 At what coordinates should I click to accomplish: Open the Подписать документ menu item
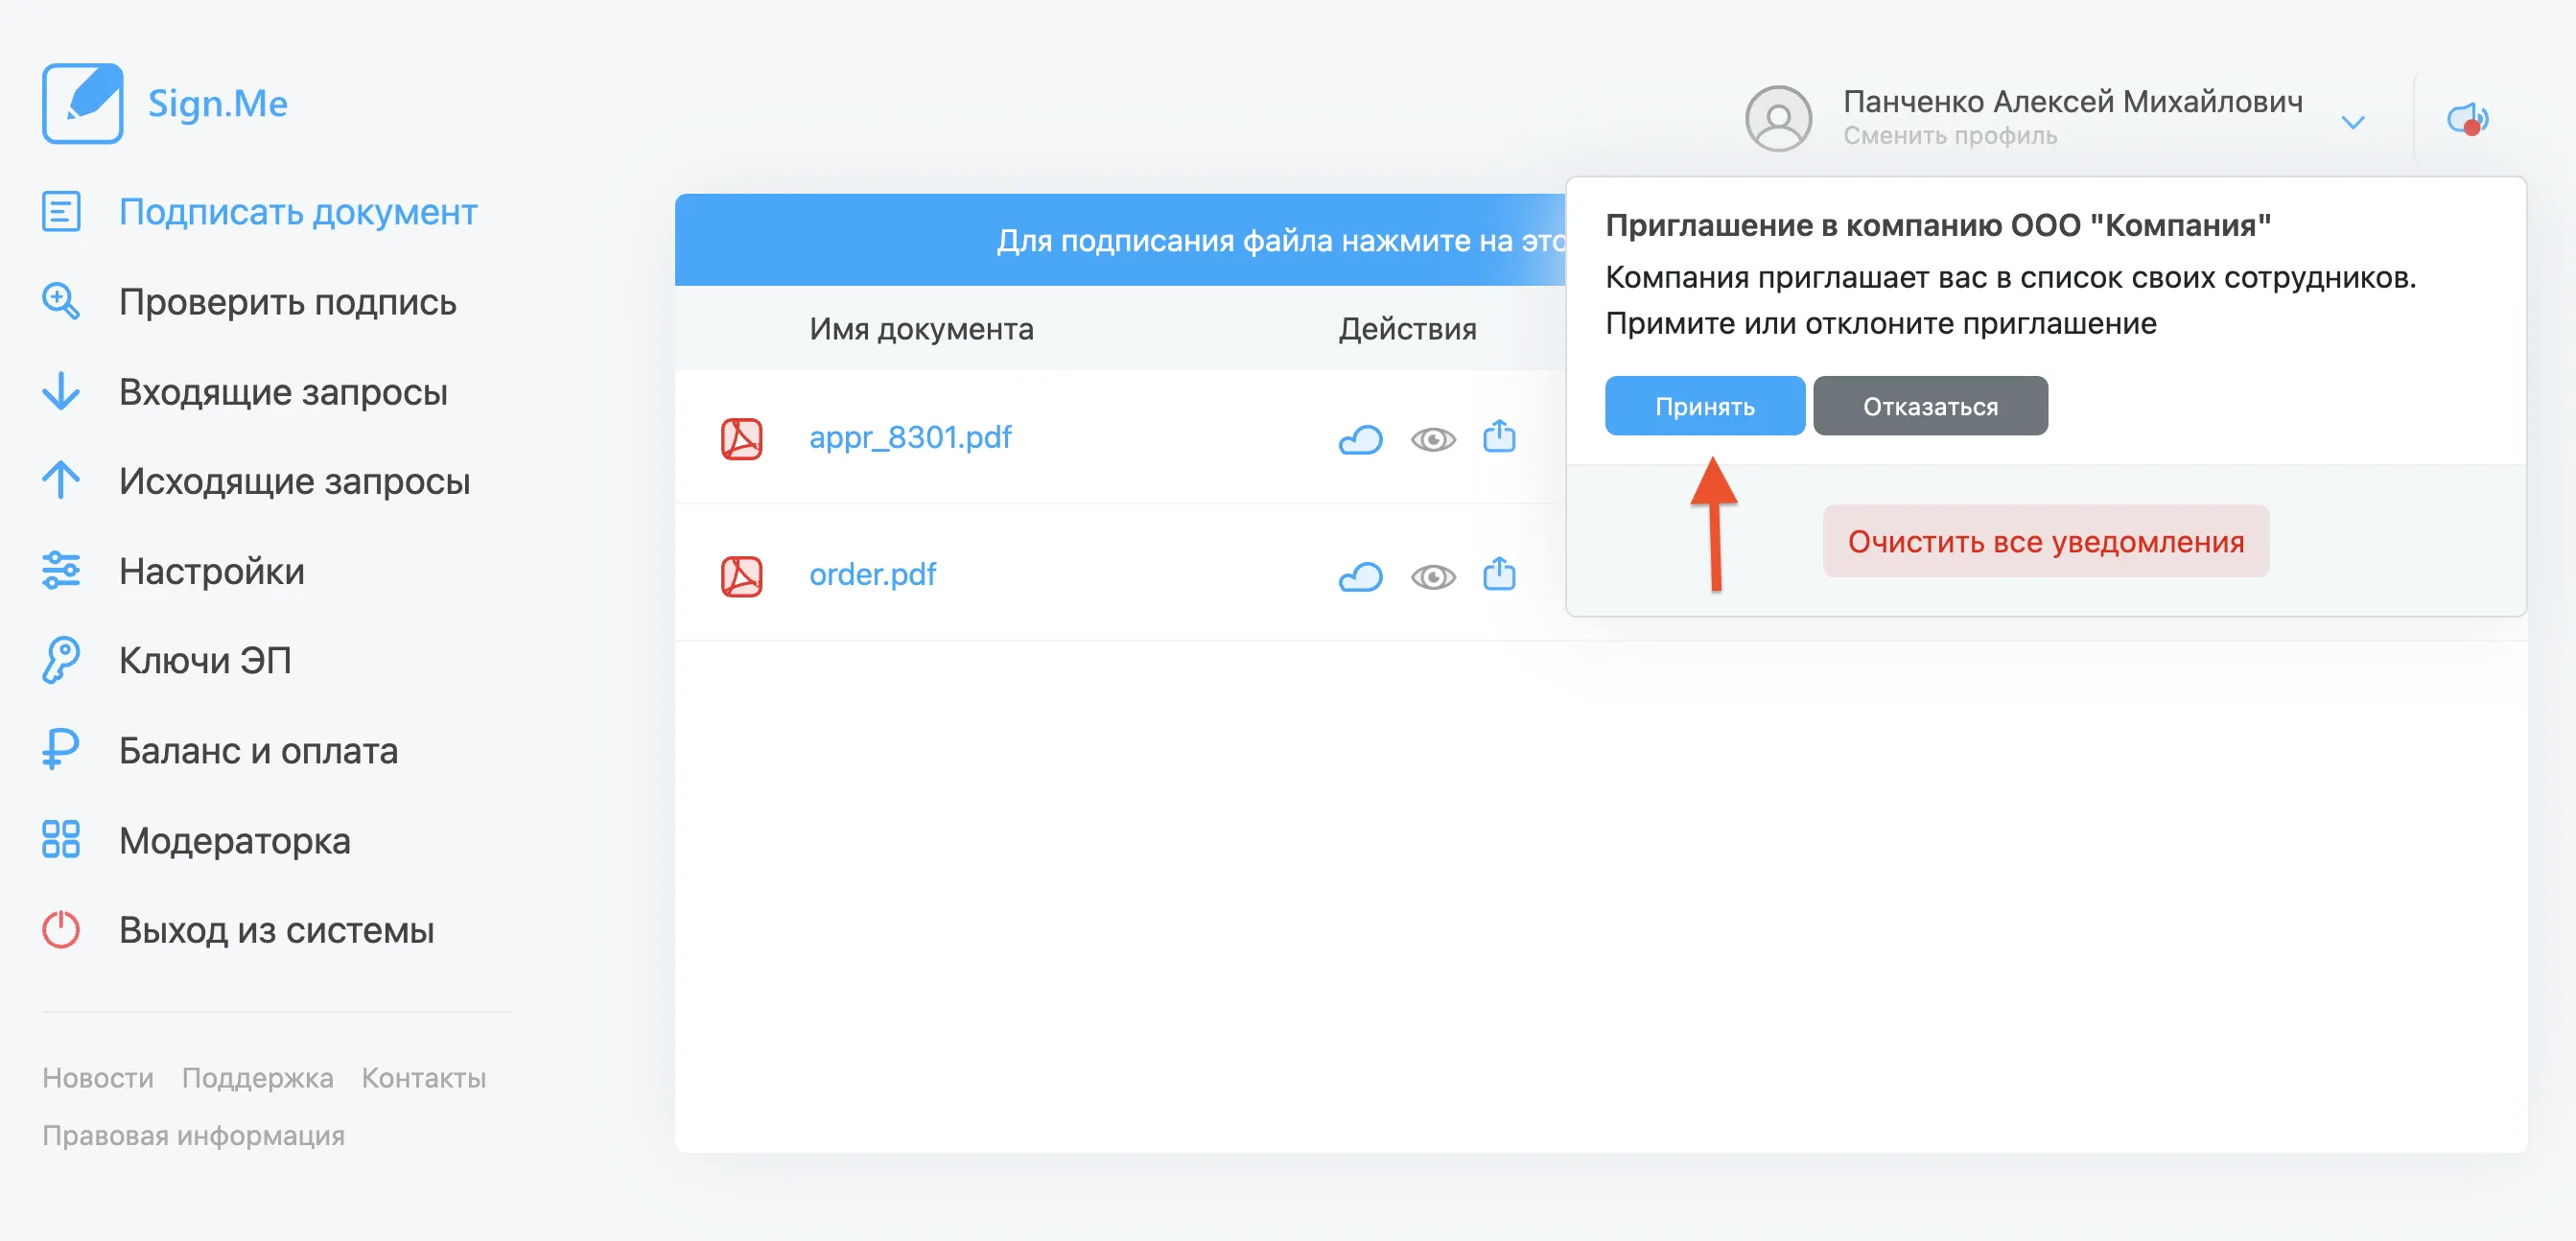click(x=298, y=212)
